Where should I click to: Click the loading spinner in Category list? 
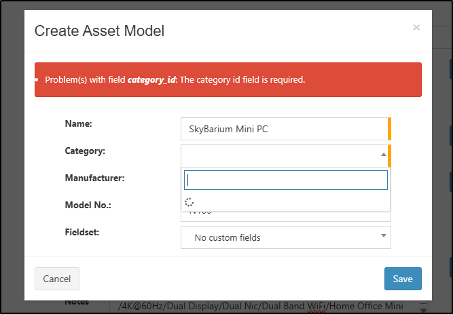tap(189, 202)
